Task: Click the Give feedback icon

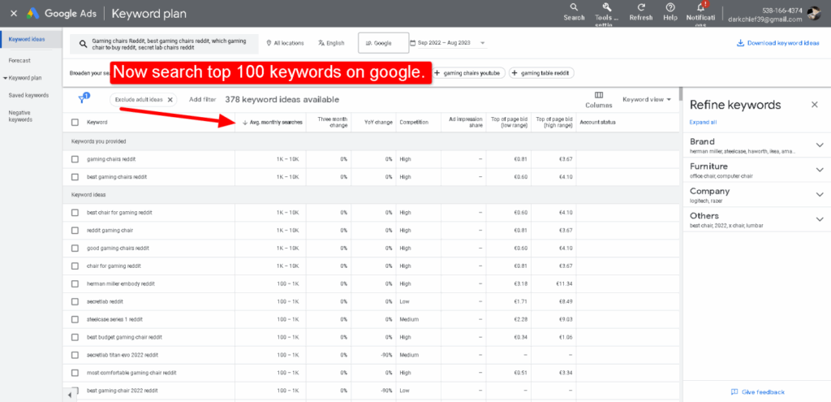Action: pos(734,392)
